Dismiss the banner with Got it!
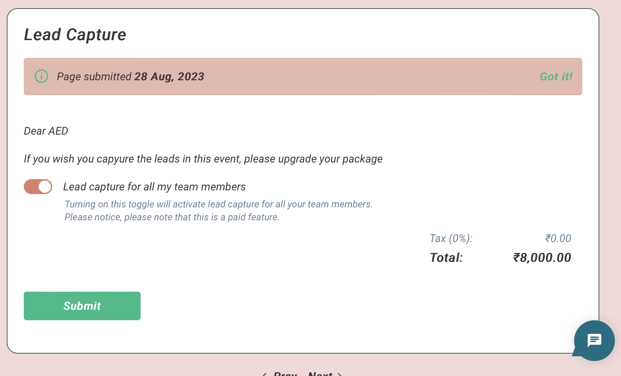 556,76
